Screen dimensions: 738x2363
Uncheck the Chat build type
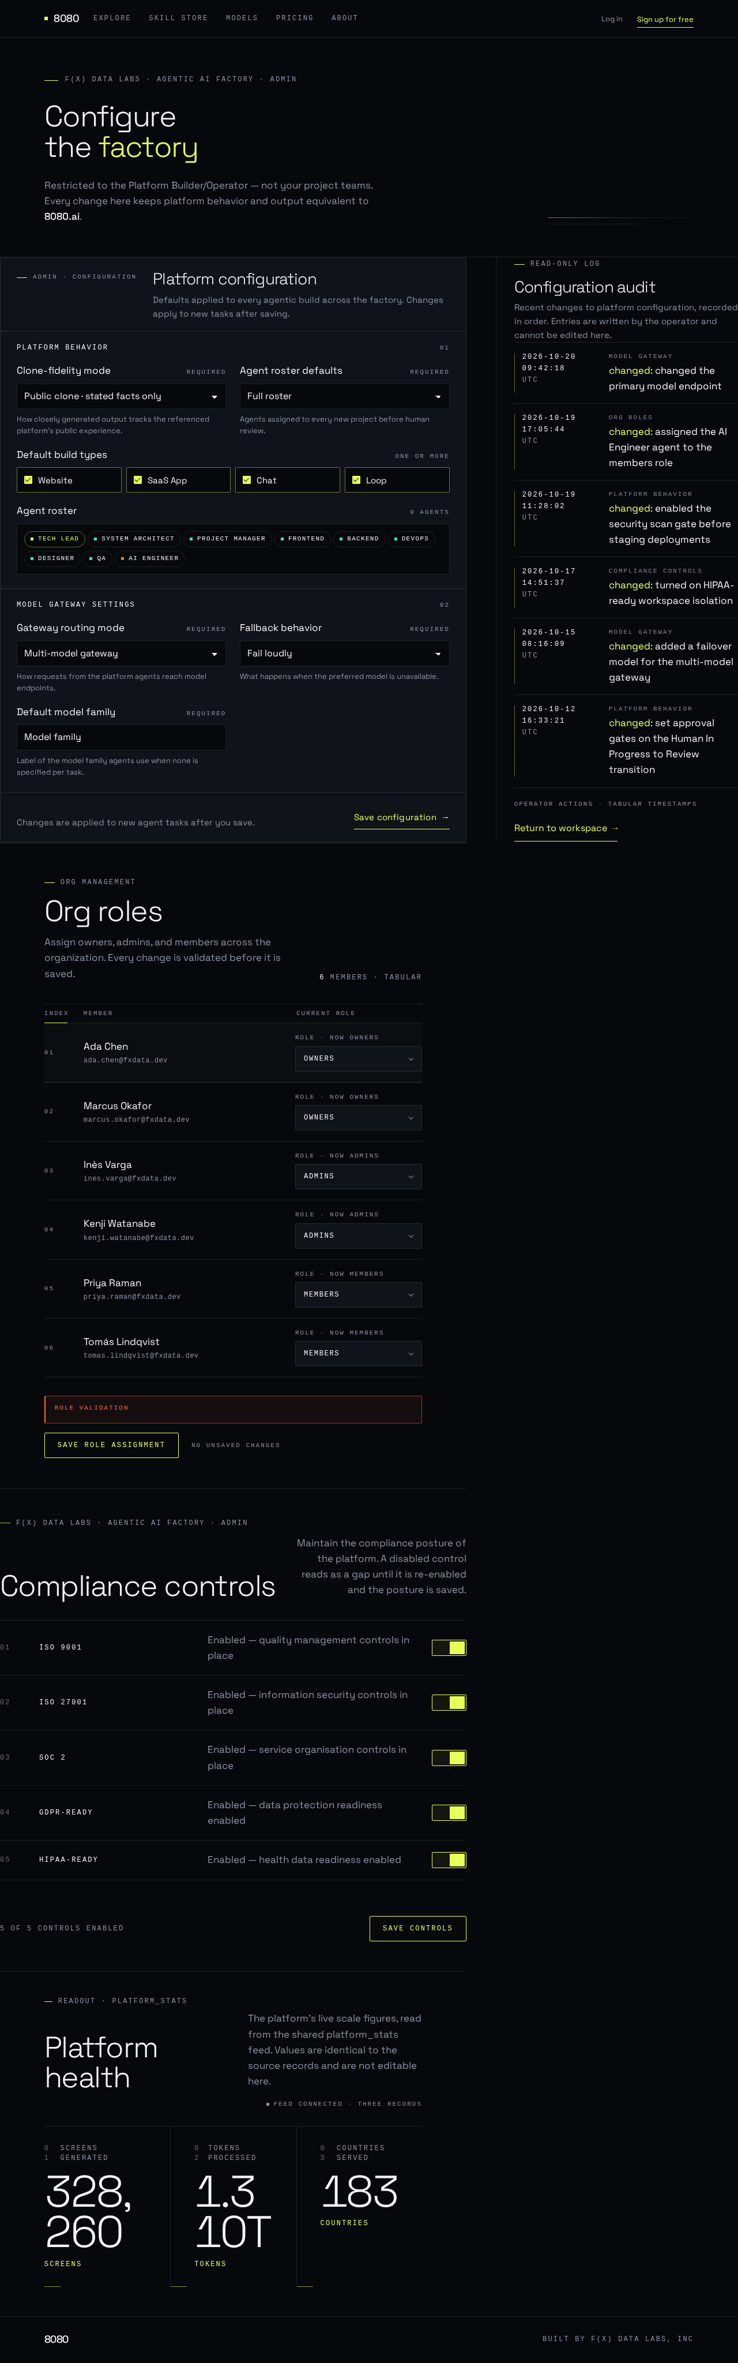click(287, 480)
